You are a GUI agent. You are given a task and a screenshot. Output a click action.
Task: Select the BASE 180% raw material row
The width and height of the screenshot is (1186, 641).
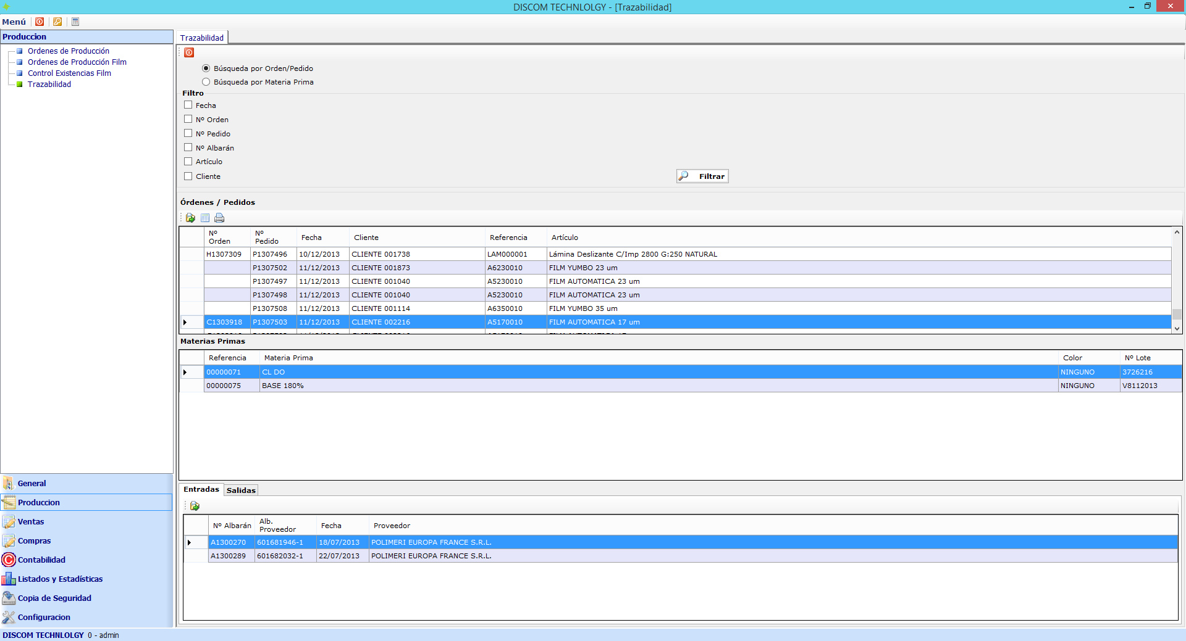[283, 386]
